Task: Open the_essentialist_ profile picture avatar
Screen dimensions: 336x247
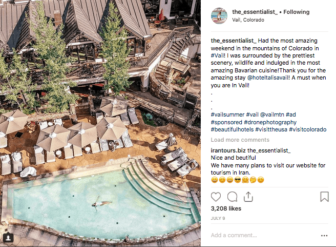Action: point(219,16)
